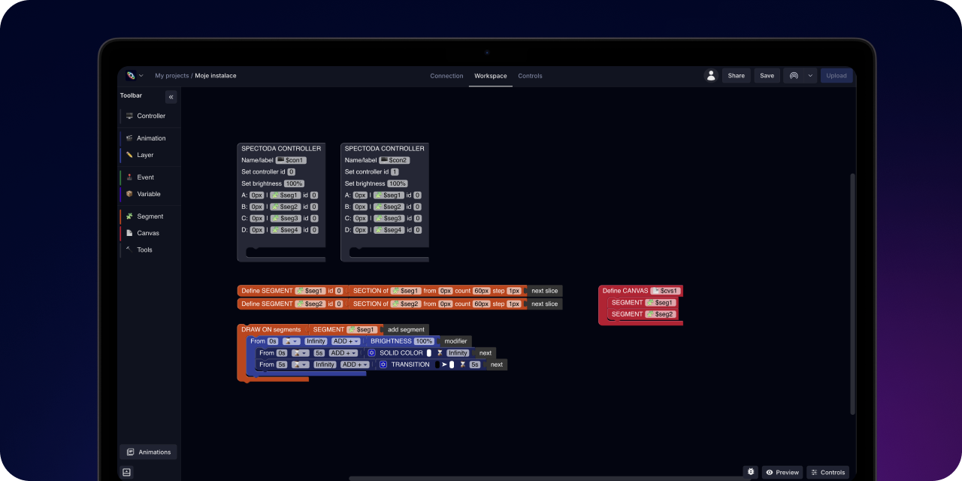
Task: Expand the app logo dropdown menu
Action: [x=135, y=76]
